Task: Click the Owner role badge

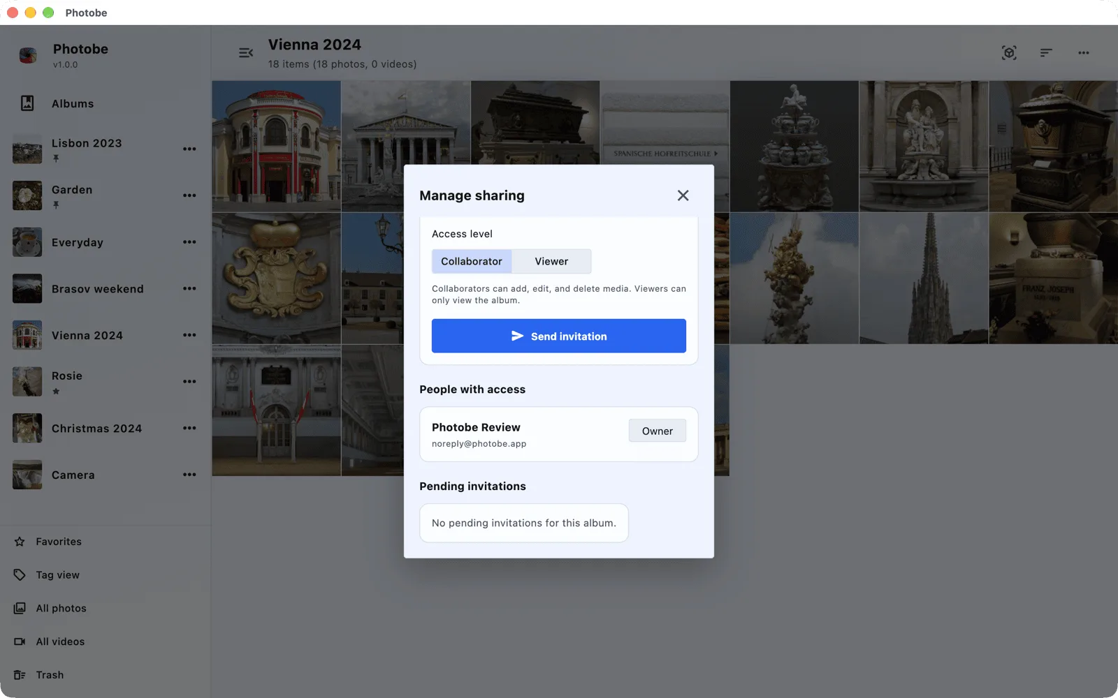Action: tap(658, 431)
